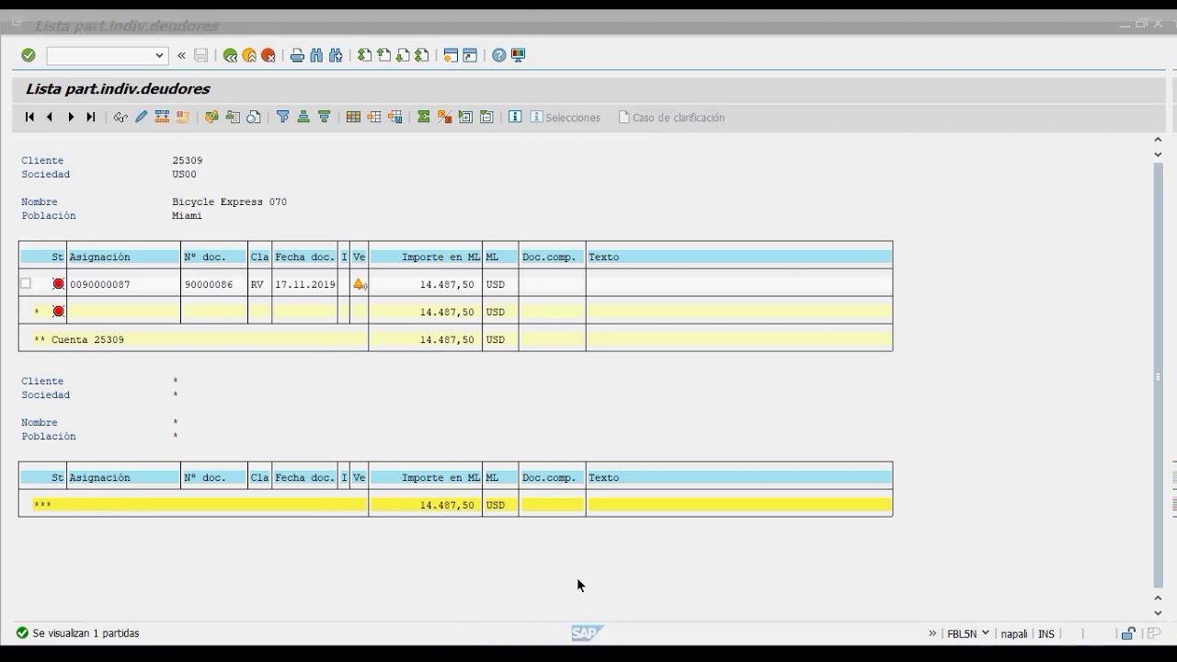Collapse command field with double chevron
The image size is (1177, 662).
(x=181, y=55)
